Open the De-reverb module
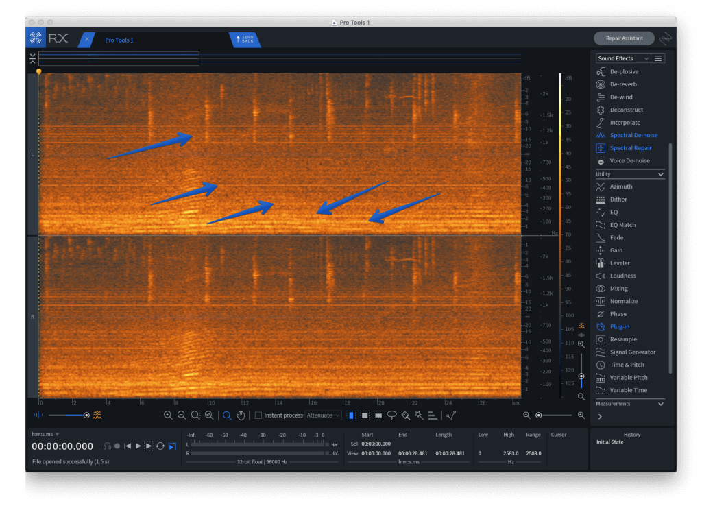The width and height of the screenshot is (702, 506). (x=622, y=84)
